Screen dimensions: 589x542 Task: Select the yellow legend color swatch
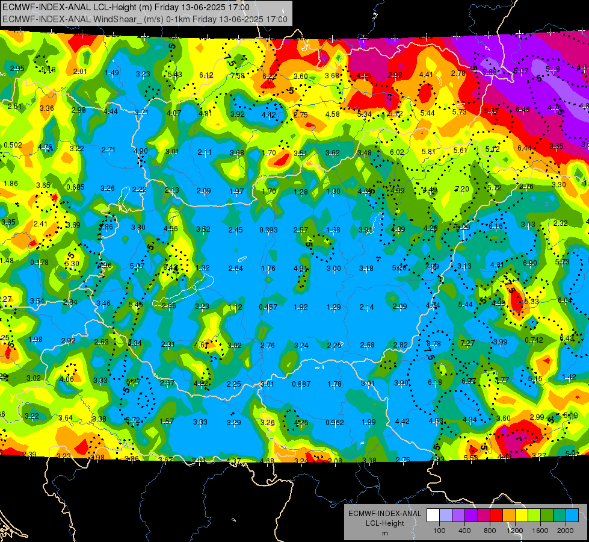coord(522,516)
